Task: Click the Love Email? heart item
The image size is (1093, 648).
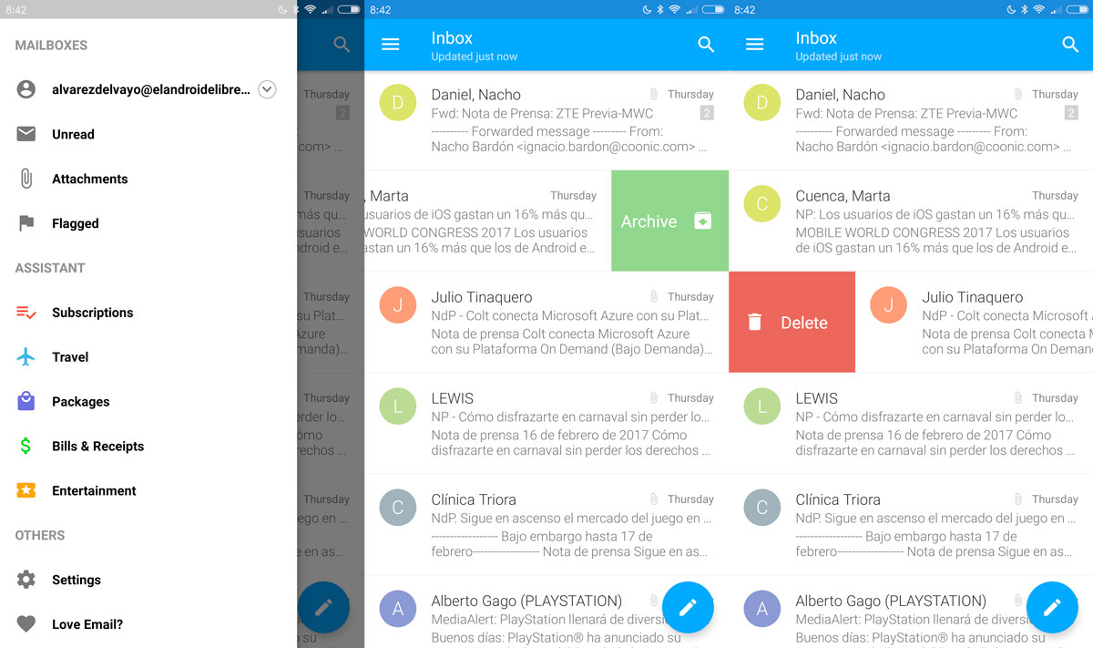Action: pyautogui.click(x=87, y=624)
